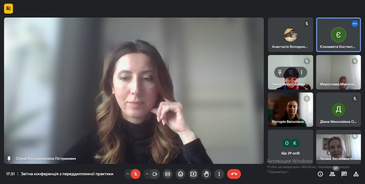
Task: Expand audio settings arrow beside microphone
Action: tap(128, 174)
